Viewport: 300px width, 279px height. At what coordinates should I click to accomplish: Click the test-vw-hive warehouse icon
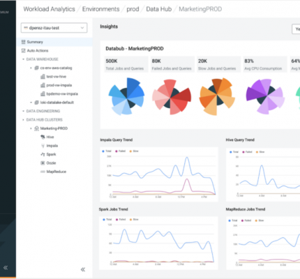43,77
